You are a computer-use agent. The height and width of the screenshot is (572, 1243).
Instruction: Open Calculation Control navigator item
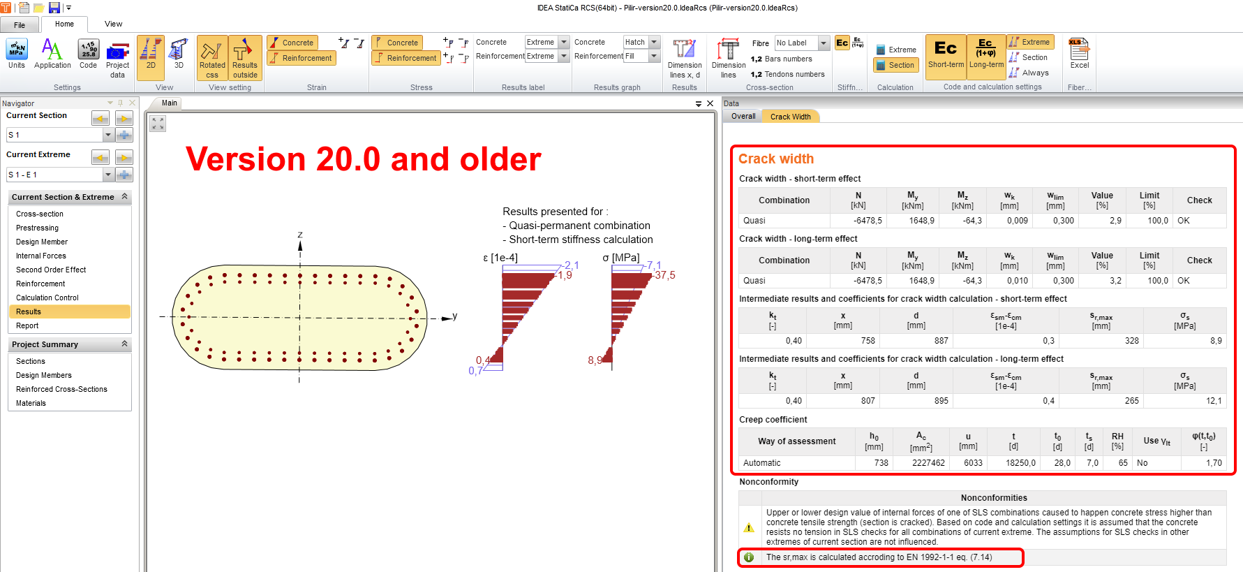47,298
